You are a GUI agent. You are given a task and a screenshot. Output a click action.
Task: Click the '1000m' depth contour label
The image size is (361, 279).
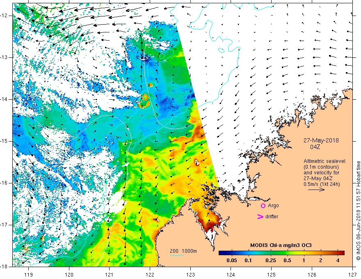tap(189, 251)
